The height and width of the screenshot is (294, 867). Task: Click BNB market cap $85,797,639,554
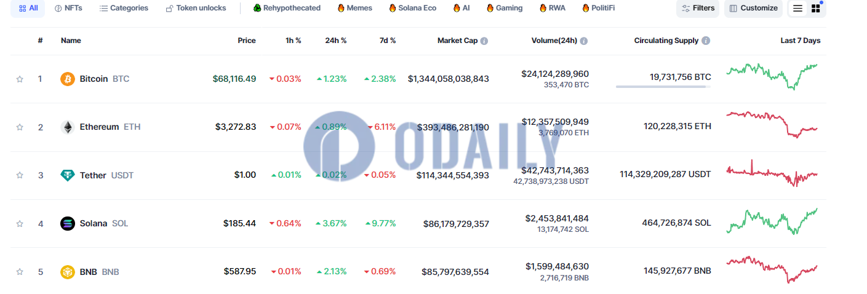(x=455, y=271)
